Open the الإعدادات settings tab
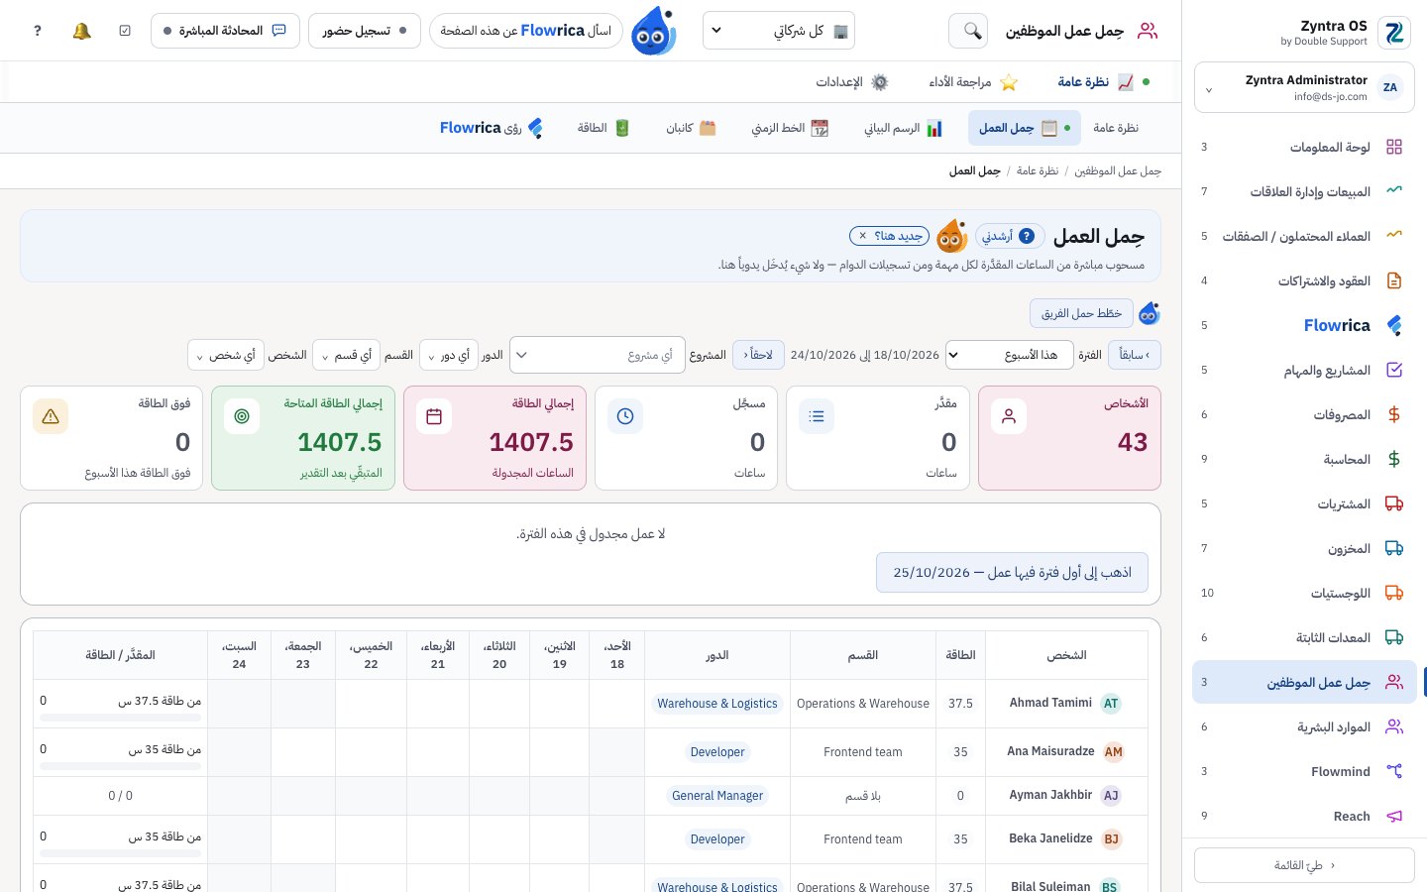The width and height of the screenshot is (1427, 892). coord(852,82)
